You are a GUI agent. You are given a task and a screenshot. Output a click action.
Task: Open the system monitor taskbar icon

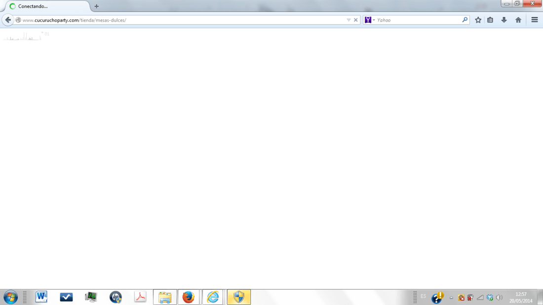point(91,297)
